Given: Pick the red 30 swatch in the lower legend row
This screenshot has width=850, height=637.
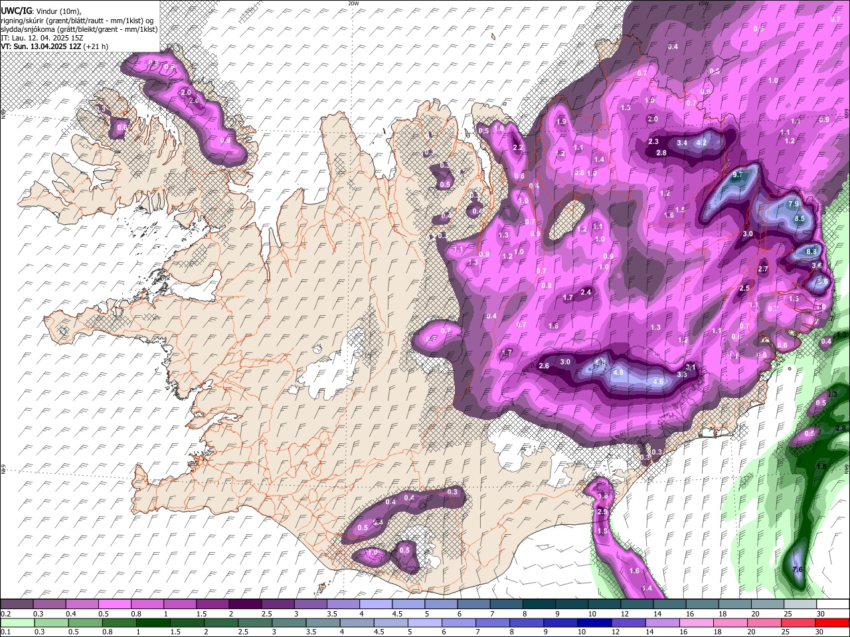Looking at the screenshot, I should (832, 622).
